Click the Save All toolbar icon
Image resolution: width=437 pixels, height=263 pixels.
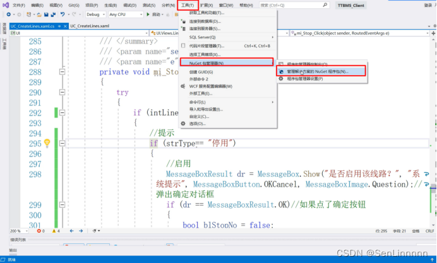[x=53, y=14]
